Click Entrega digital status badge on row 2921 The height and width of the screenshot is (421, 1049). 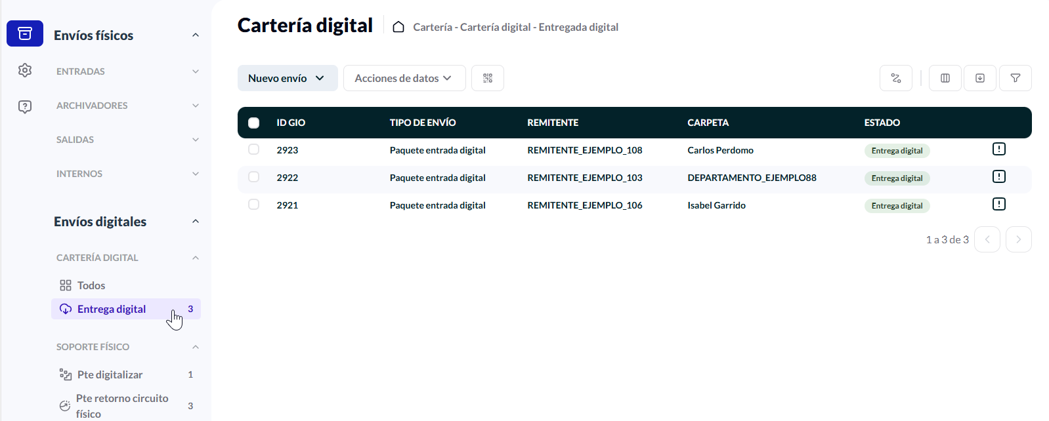pos(897,206)
